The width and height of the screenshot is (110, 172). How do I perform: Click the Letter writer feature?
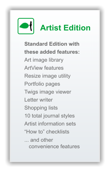[x=38, y=100]
